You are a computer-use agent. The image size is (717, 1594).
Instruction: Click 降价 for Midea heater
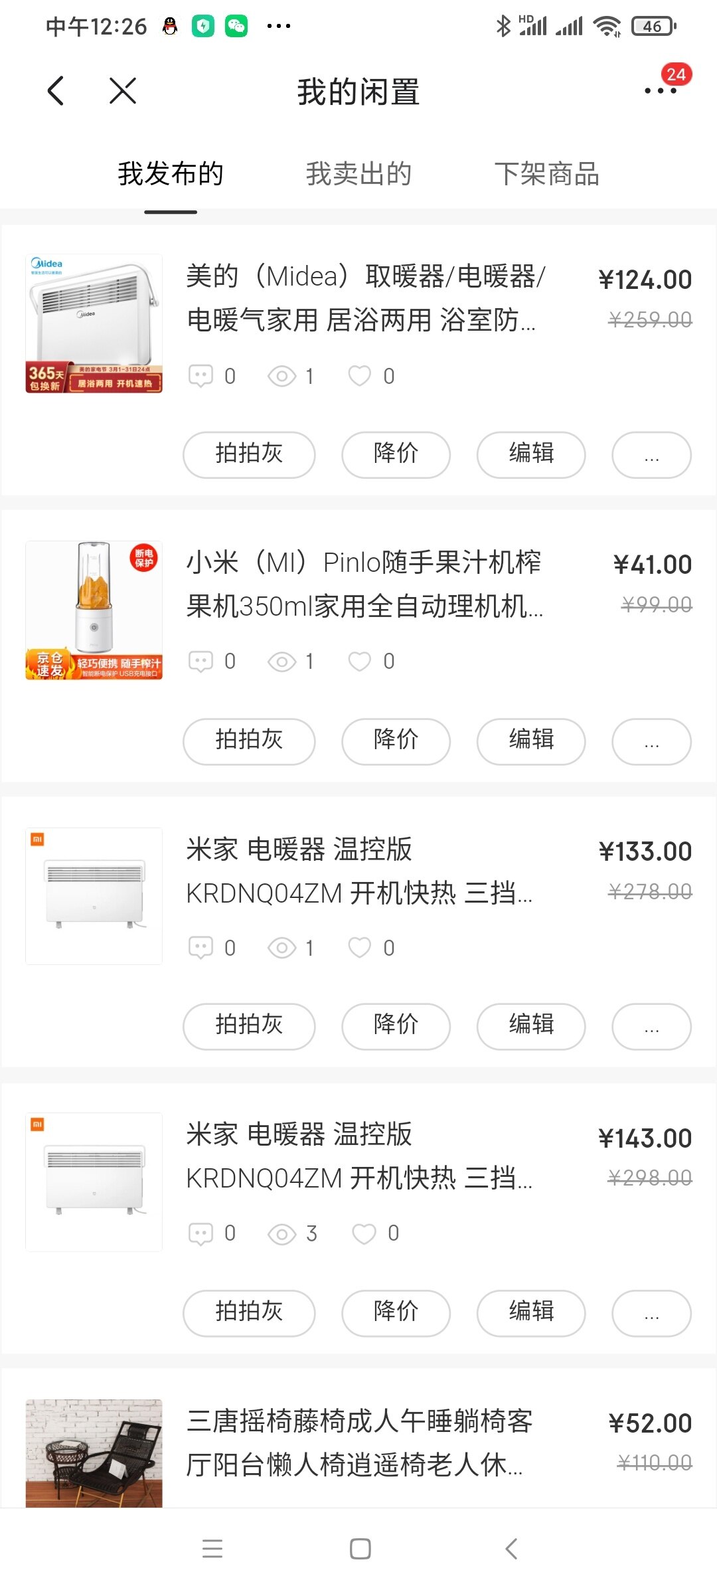coord(396,454)
